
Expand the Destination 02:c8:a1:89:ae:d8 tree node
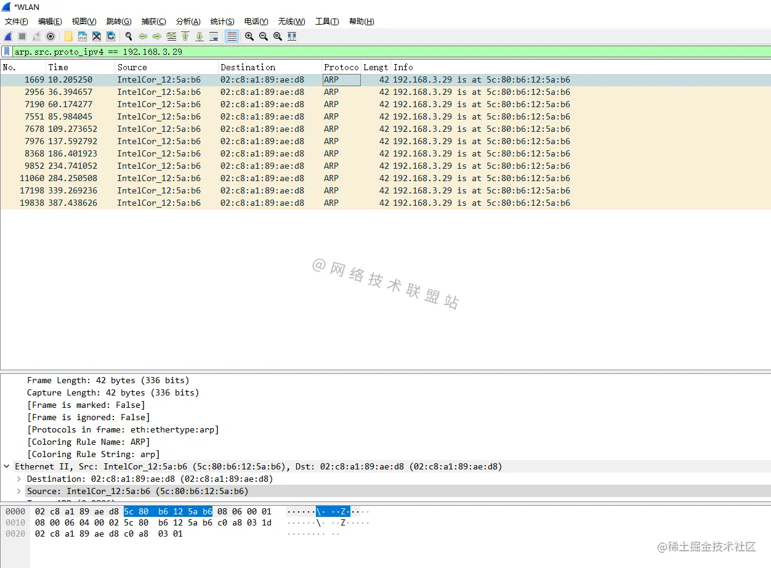coord(19,479)
